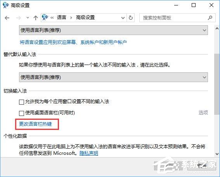The image size is (220, 177).
Task: Open the first 使用语言列表(推荐) dropdown
Action: [113, 30]
